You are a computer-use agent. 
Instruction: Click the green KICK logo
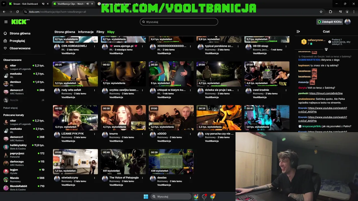point(20,22)
